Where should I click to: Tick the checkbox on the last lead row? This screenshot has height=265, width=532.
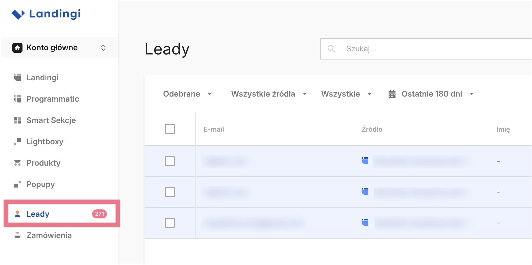[170, 223]
